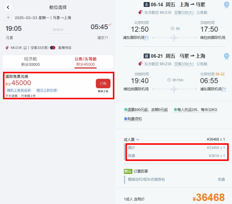The height and width of the screenshot is (204, 232).
Task: Click airplane icon on Shanghai–Male route line
Action: (174, 38)
